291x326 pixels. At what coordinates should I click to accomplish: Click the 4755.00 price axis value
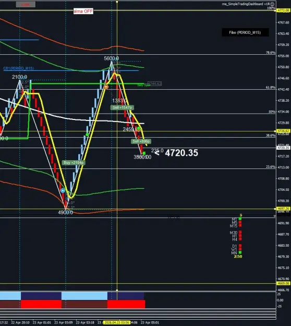pos(283,56)
